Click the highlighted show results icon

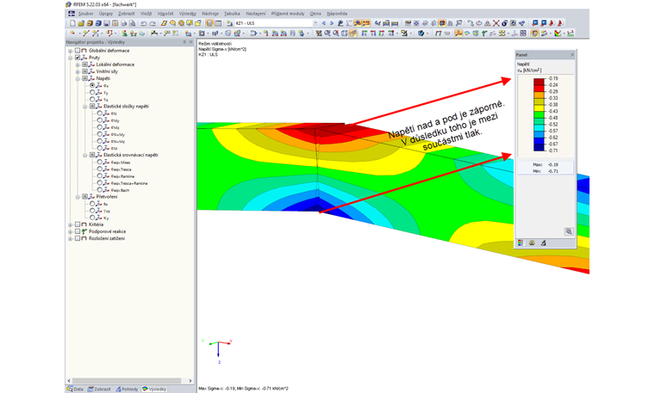pyautogui.click(x=358, y=23)
